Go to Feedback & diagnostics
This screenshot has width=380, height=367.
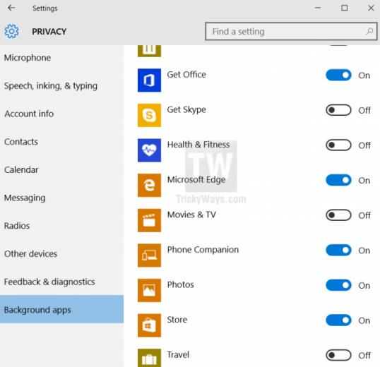pyautogui.click(x=61, y=282)
